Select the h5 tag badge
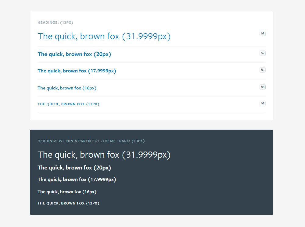305x227 pixels. (x=262, y=103)
